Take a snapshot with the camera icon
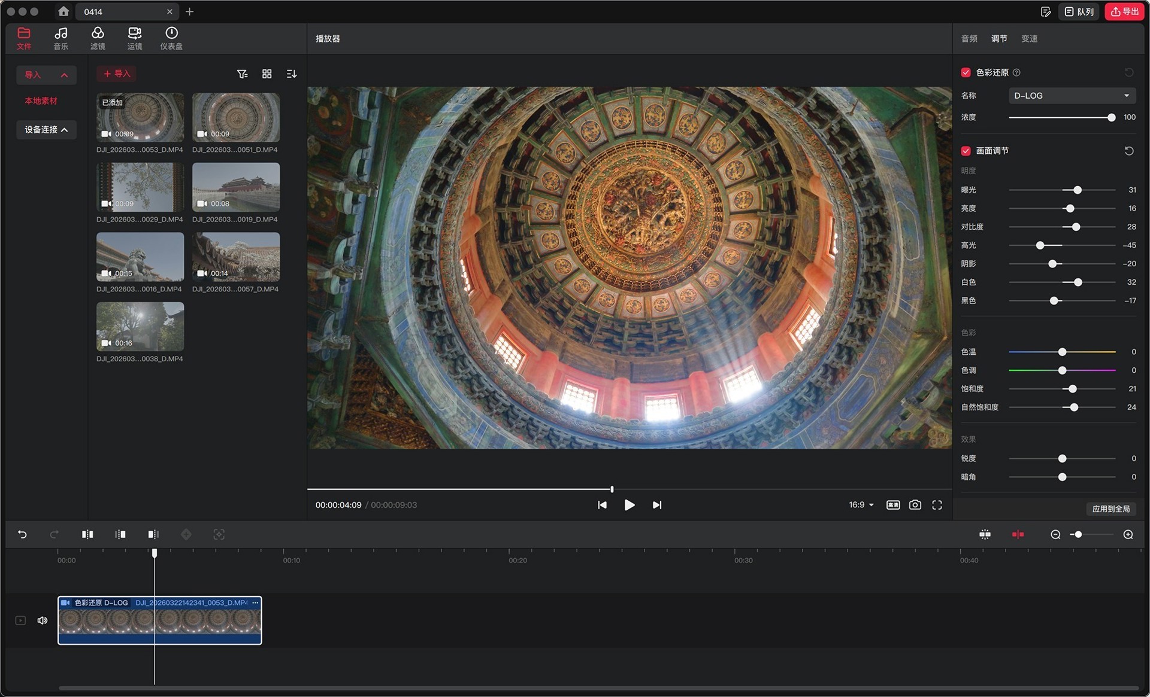Viewport: 1150px width, 697px height. click(x=915, y=505)
